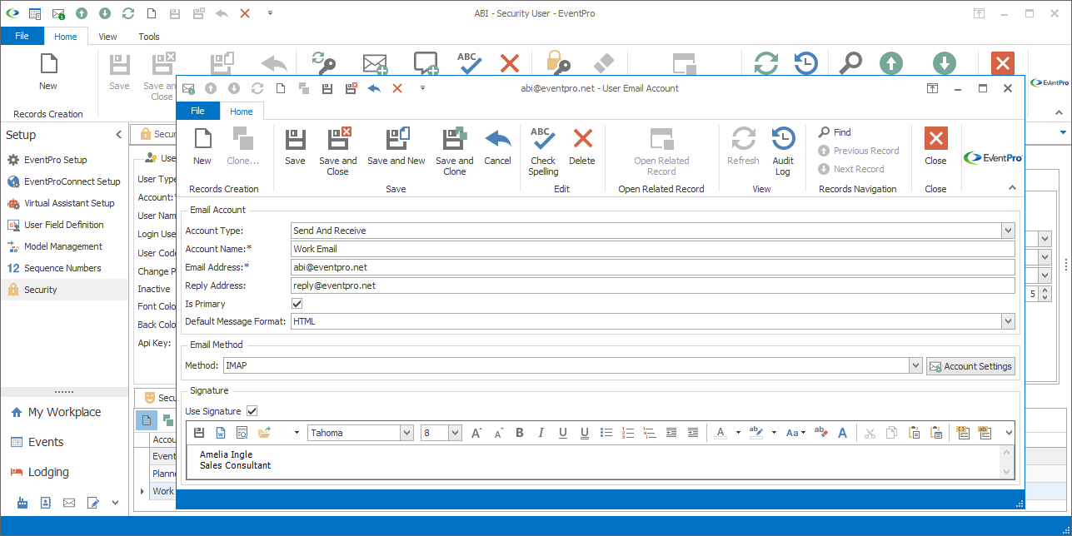Expand the Default Message Format dropdown

pos(1008,321)
